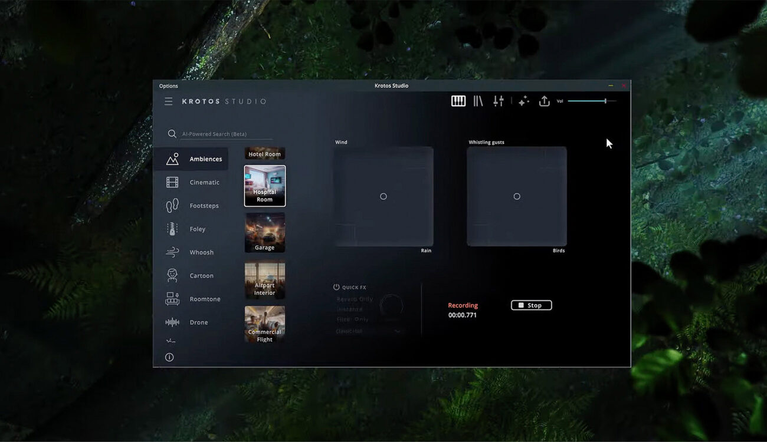Screen dimensions: 767x442
Task: Click the 00:00.771 recording timer
Action: [x=463, y=315]
